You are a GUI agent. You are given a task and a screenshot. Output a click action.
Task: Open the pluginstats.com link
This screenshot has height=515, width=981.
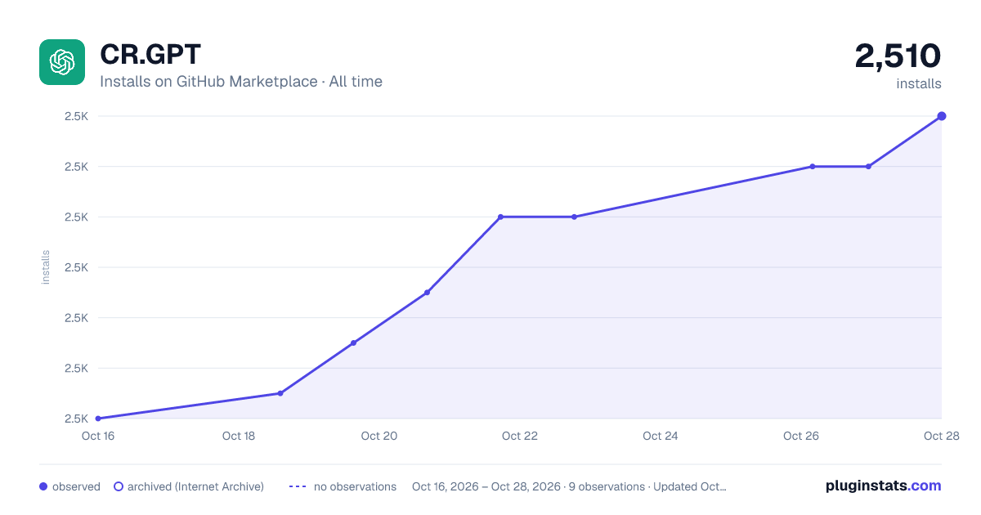click(x=884, y=486)
